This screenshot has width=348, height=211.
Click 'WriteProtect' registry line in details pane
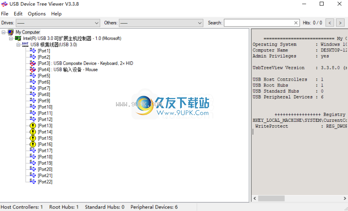301,126
